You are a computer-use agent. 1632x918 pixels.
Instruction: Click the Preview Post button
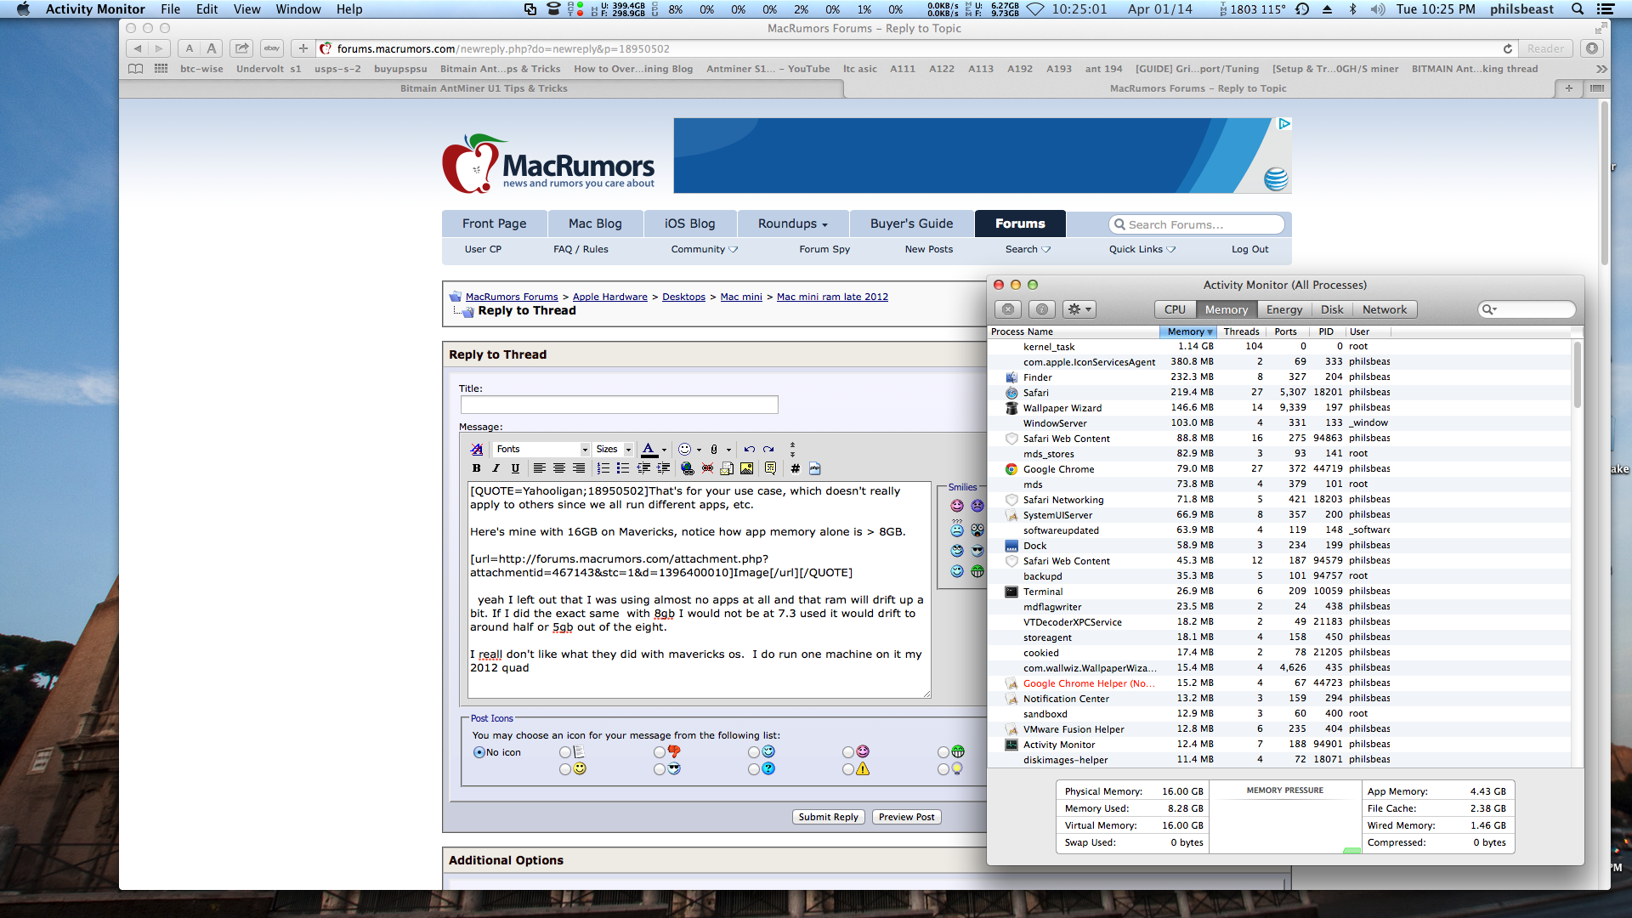click(906, 817)
